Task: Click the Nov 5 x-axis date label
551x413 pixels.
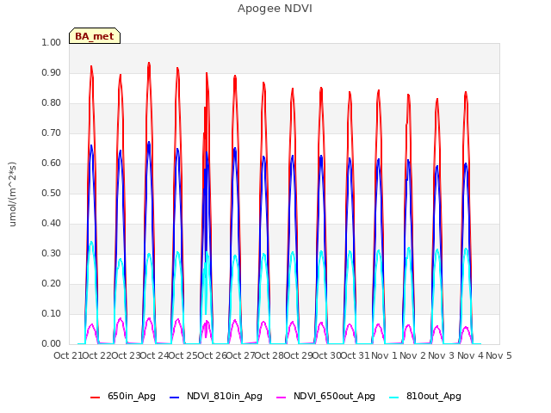Action: [x=498, y=355]
